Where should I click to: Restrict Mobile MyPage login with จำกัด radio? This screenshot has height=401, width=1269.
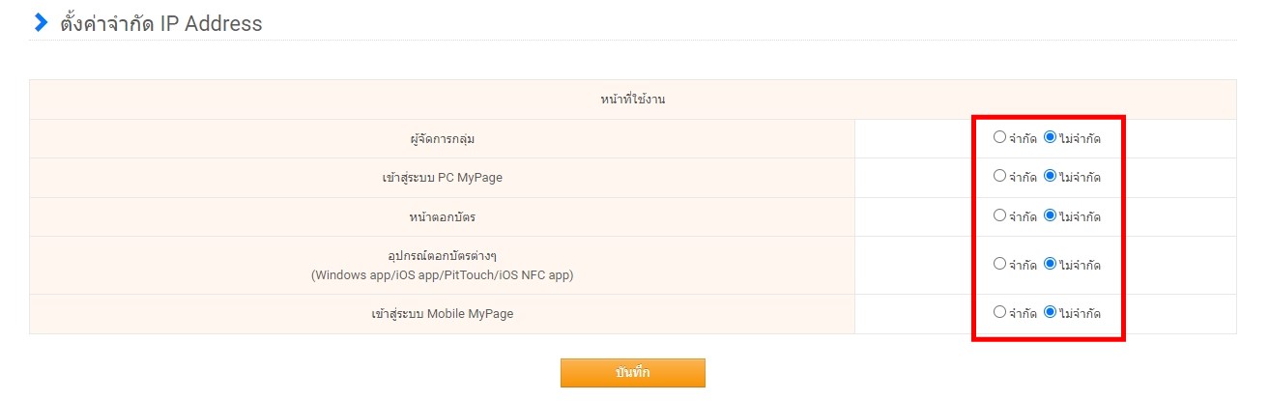pos(999,312)
